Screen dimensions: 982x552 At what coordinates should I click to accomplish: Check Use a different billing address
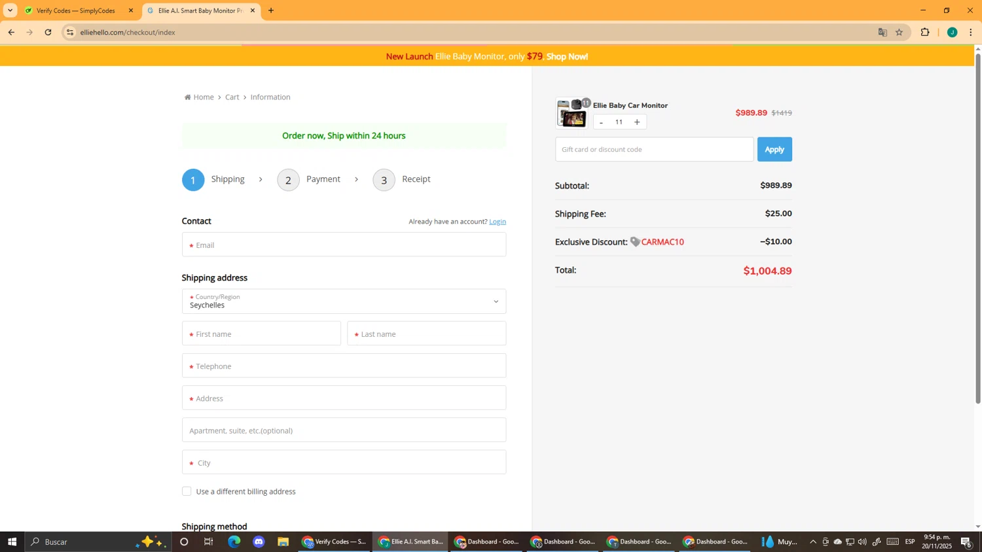[x=187, y=491]
